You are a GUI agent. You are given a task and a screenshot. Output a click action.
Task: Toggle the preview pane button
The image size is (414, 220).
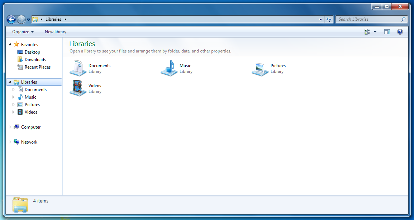pyautogui.click(x=387, y=32)
